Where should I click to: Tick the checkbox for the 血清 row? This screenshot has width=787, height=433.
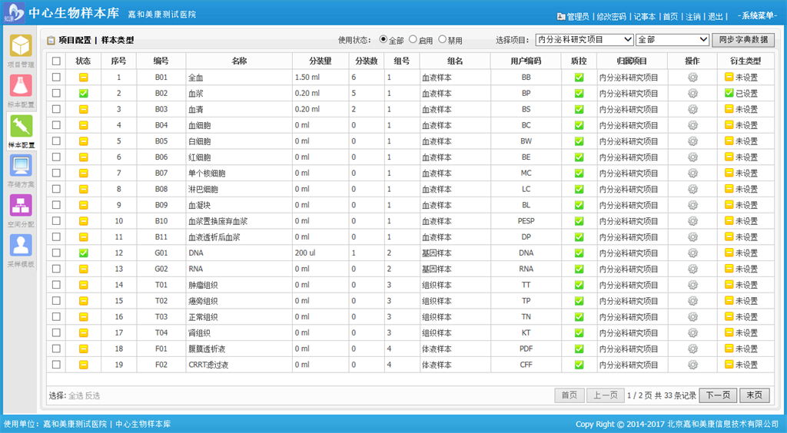point(56,110)
